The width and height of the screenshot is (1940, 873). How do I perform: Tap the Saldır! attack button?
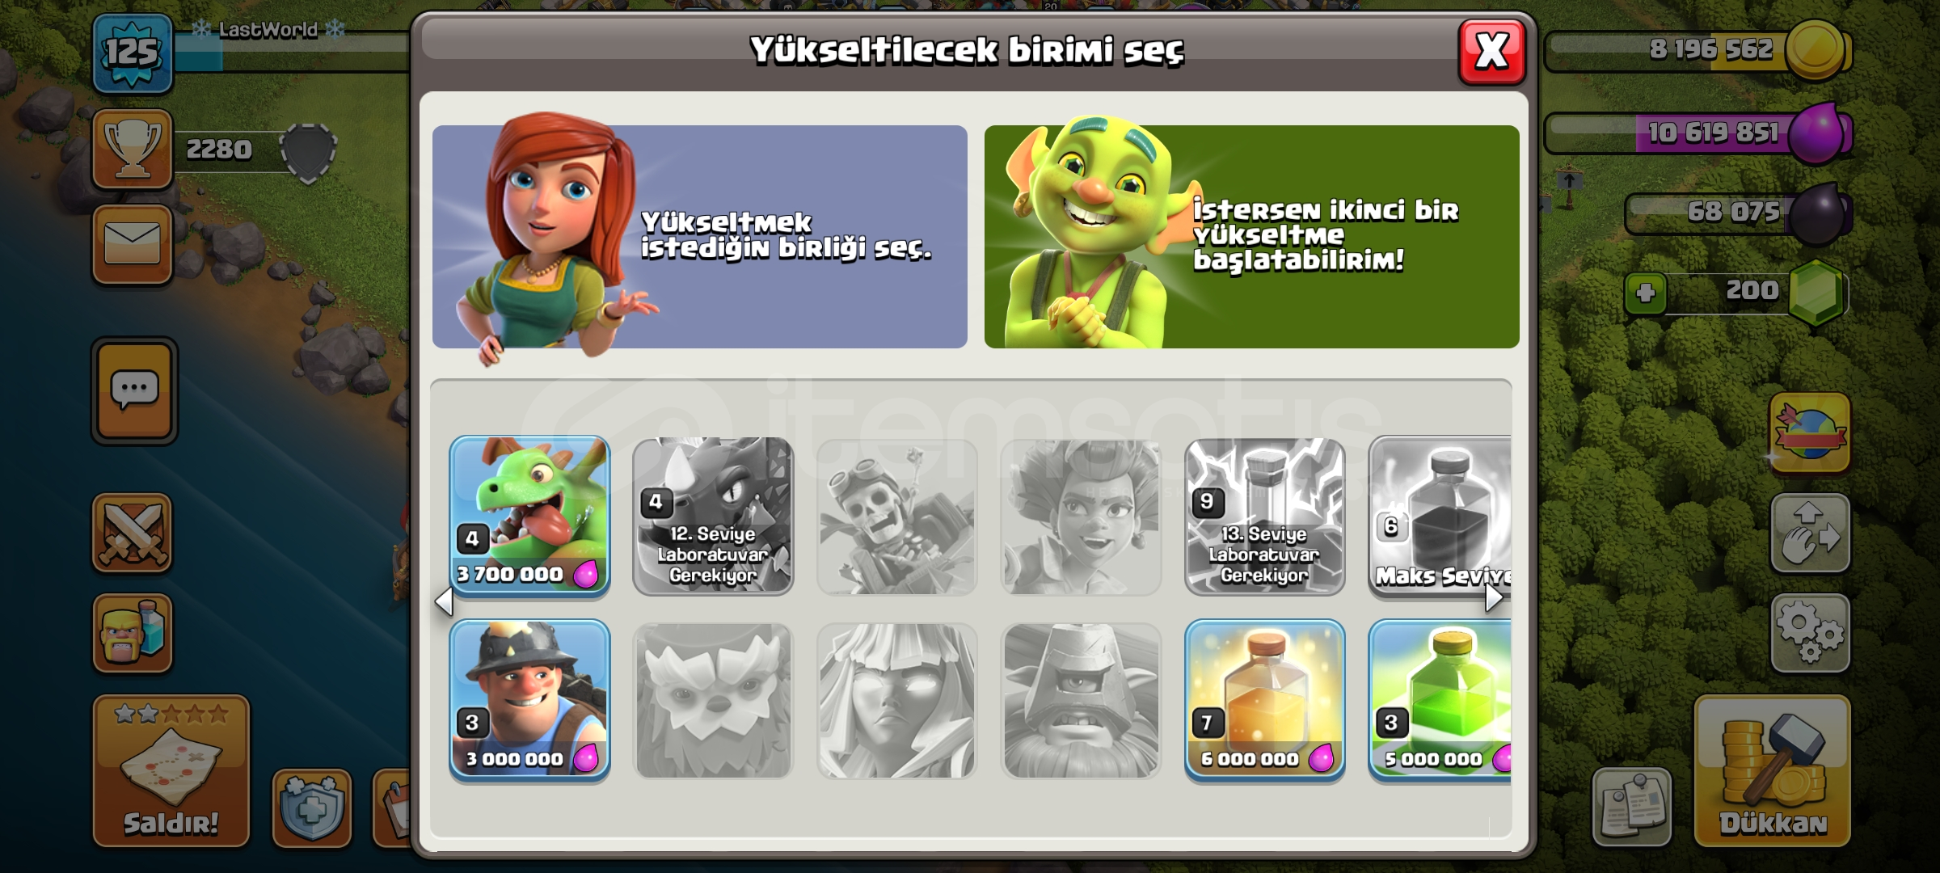tap(171, 770)
